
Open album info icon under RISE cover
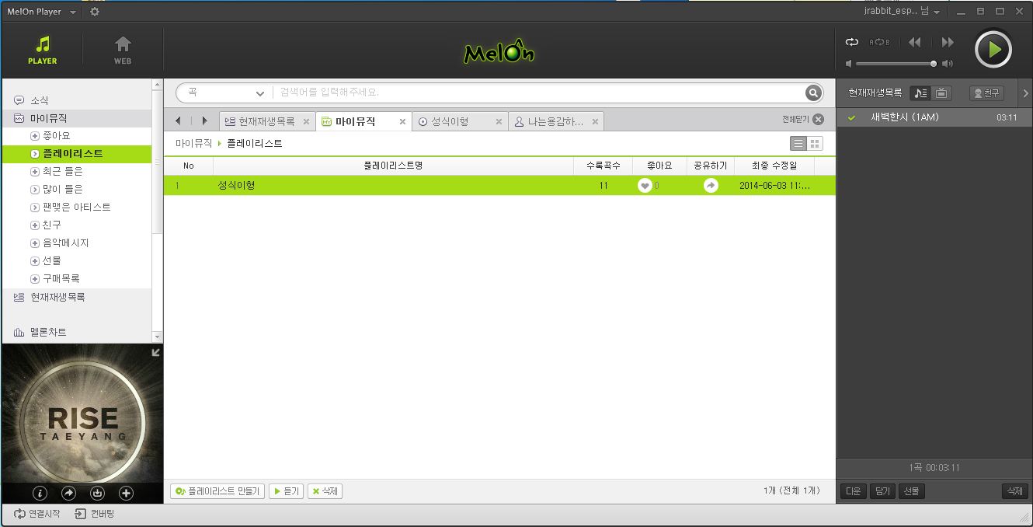tap(40, 493)
